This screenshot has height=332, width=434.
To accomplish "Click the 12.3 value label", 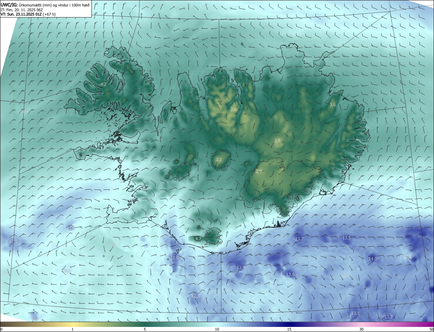I will click(x=196, y=296).
